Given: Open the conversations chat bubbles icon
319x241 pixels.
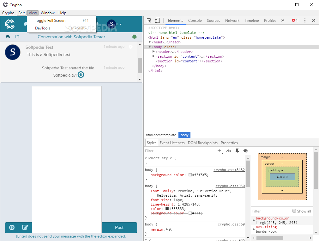Looking at the screenshot, I should (8, 37).
